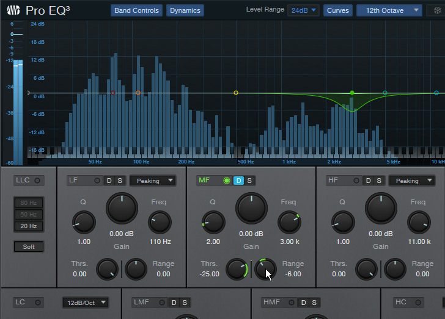
Task: Click the HF band D button
Action: pos(369,181)
